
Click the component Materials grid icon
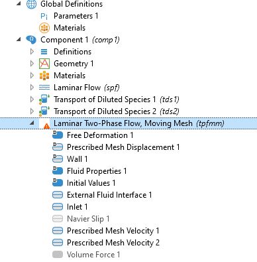click(x=44, y=76)
